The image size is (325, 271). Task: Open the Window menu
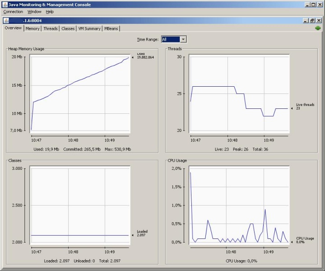pyautogui.click(x=34, y=12)
